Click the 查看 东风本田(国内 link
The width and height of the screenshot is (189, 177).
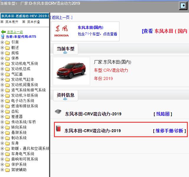click(165, 31)
